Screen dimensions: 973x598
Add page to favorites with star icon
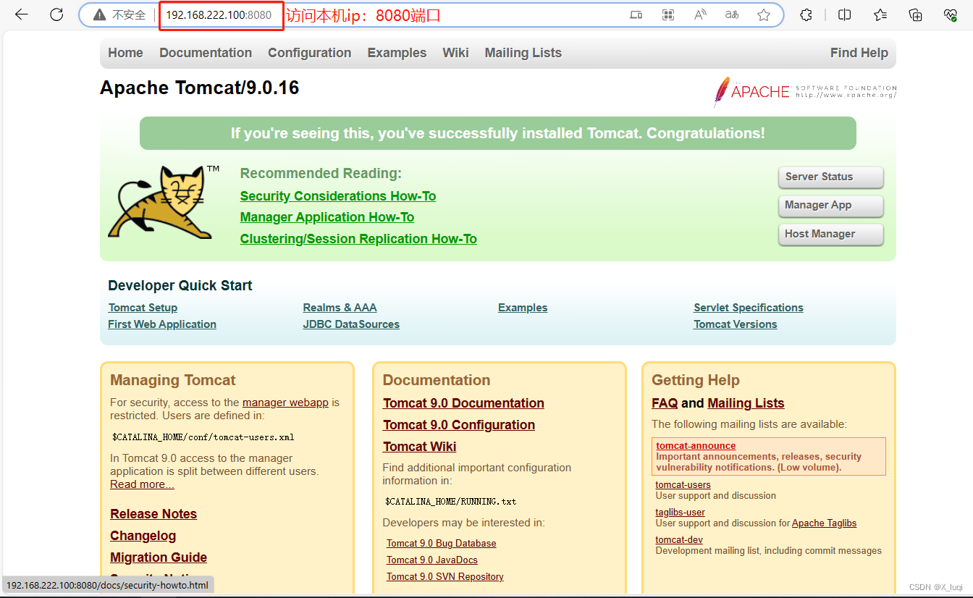[x=764, y=14]
